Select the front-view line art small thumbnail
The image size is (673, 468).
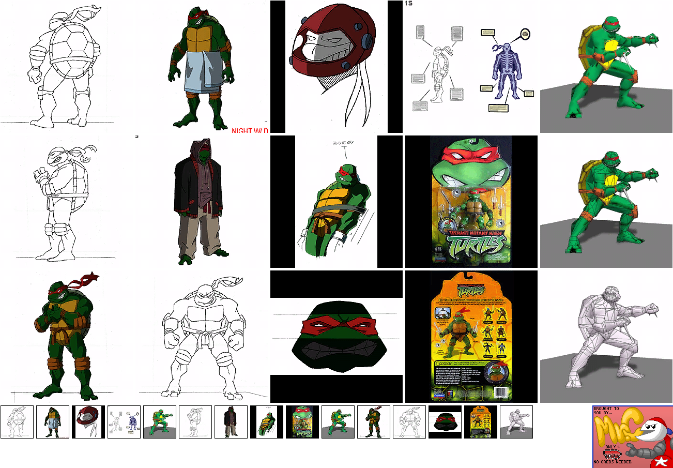point(409,422)
